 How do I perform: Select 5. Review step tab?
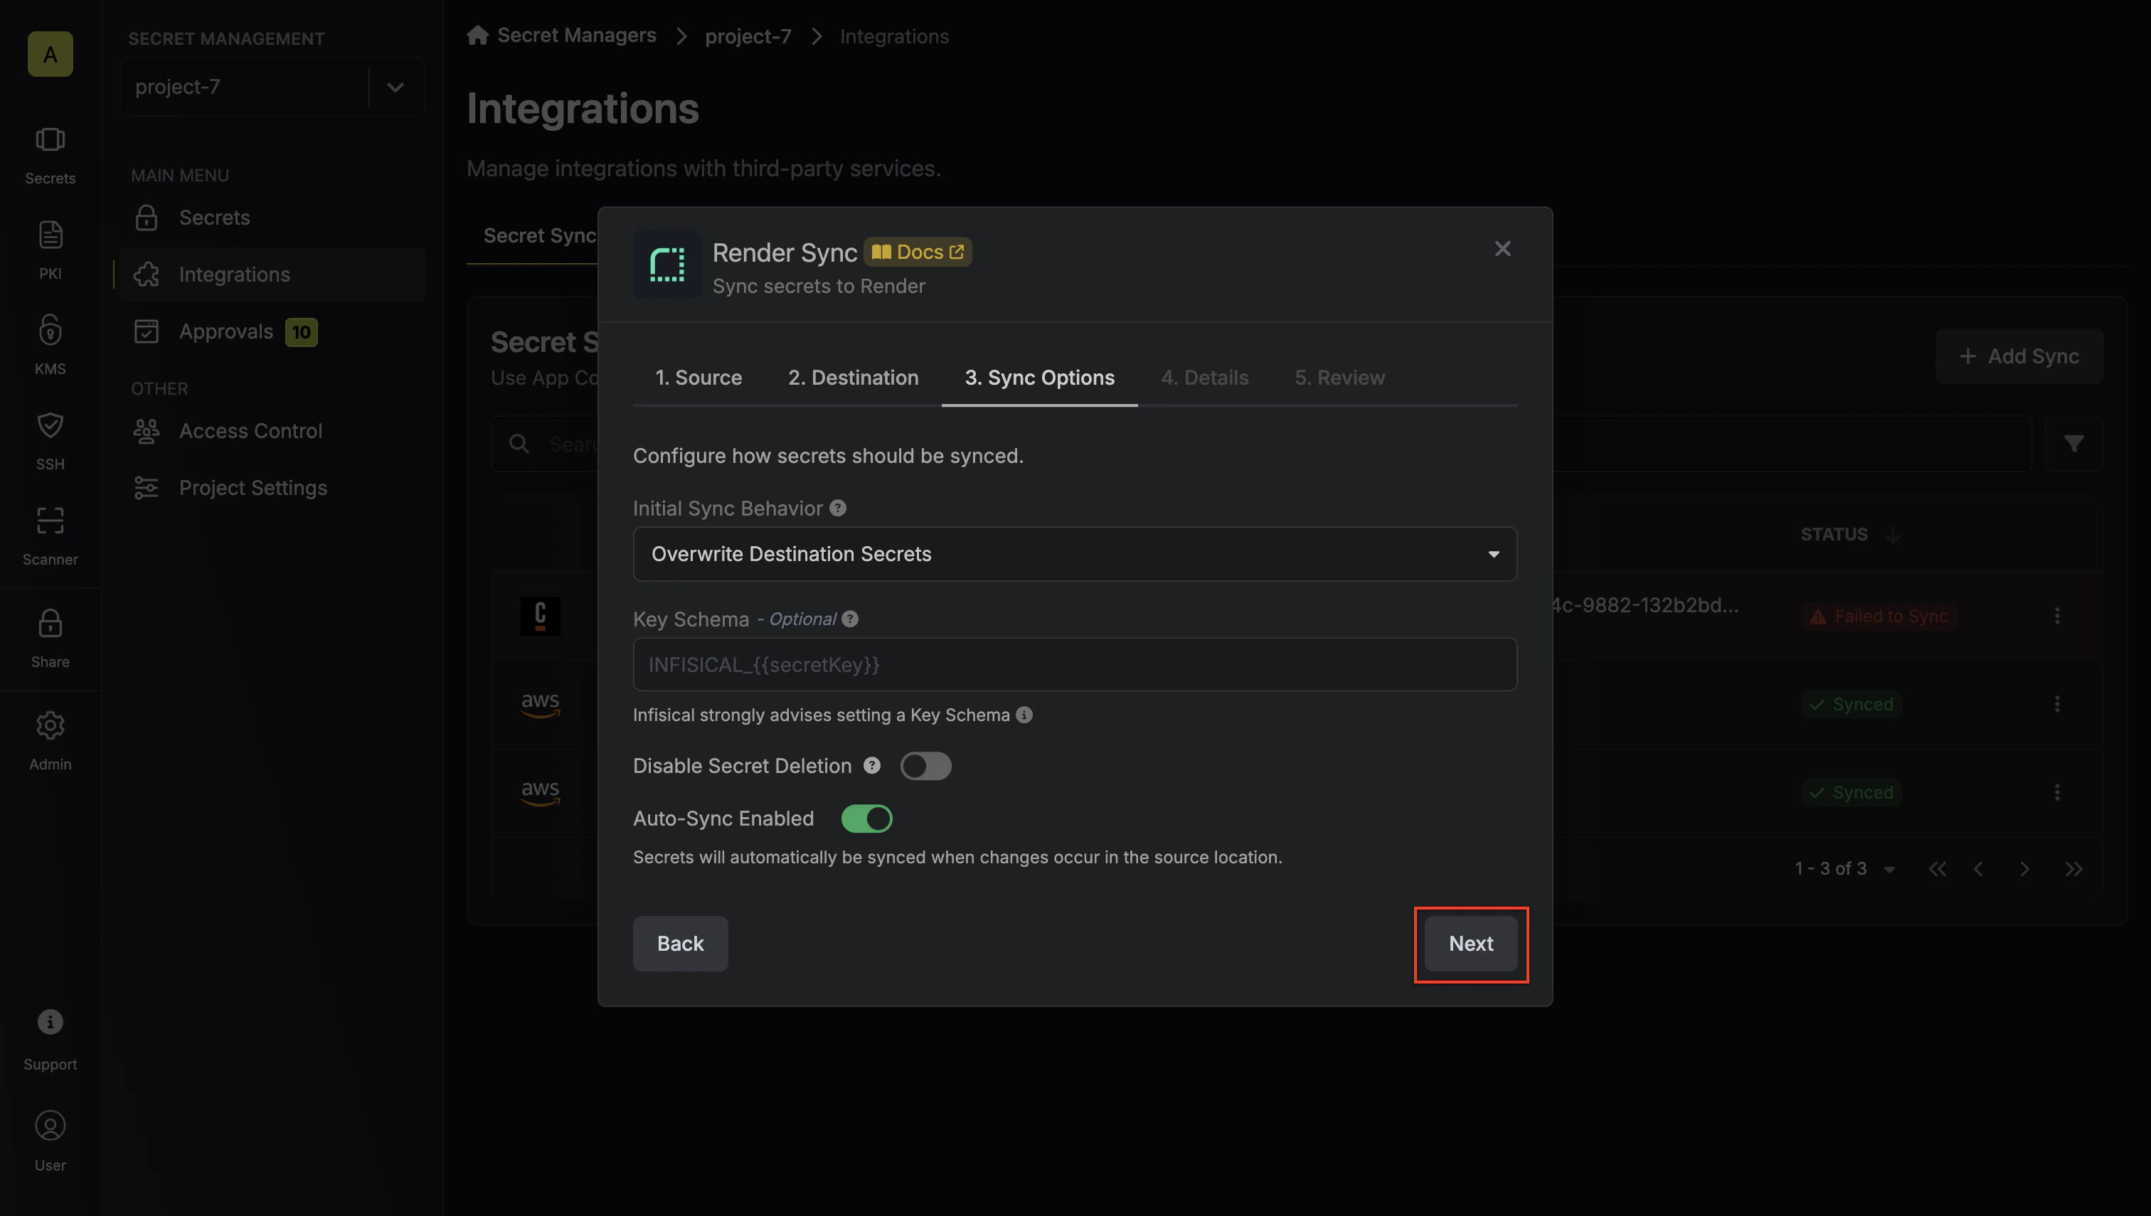pyautogui.click(x=1340, y=378)
